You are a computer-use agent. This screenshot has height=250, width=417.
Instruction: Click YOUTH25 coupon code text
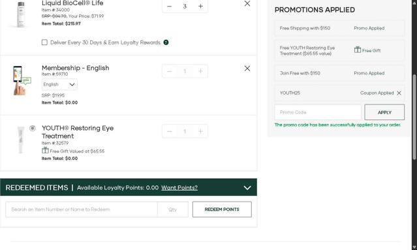(290, 93)
